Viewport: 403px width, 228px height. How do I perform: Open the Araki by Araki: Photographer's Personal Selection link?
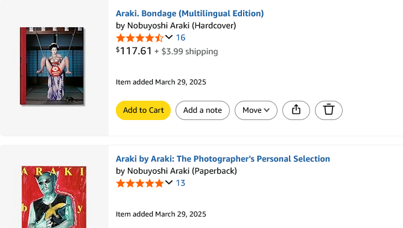coord(223,159)
